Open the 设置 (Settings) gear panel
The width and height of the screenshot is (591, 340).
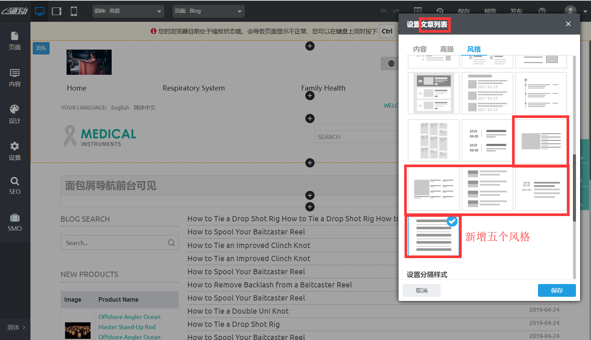15,151
